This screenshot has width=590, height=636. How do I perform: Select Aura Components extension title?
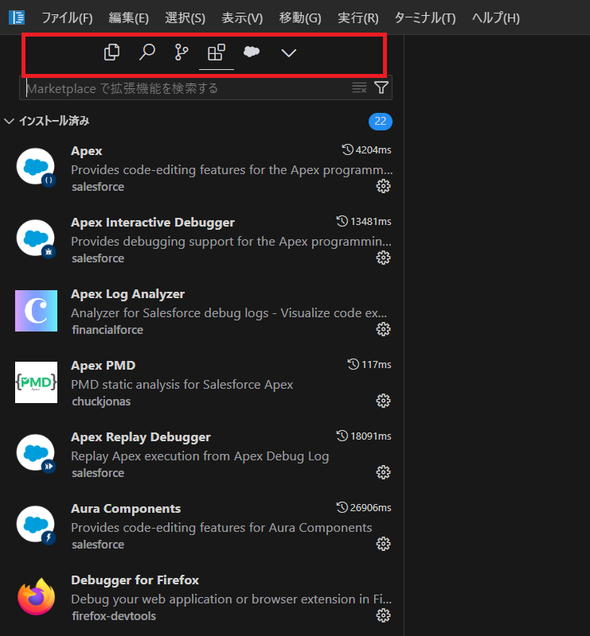[126, 509]
